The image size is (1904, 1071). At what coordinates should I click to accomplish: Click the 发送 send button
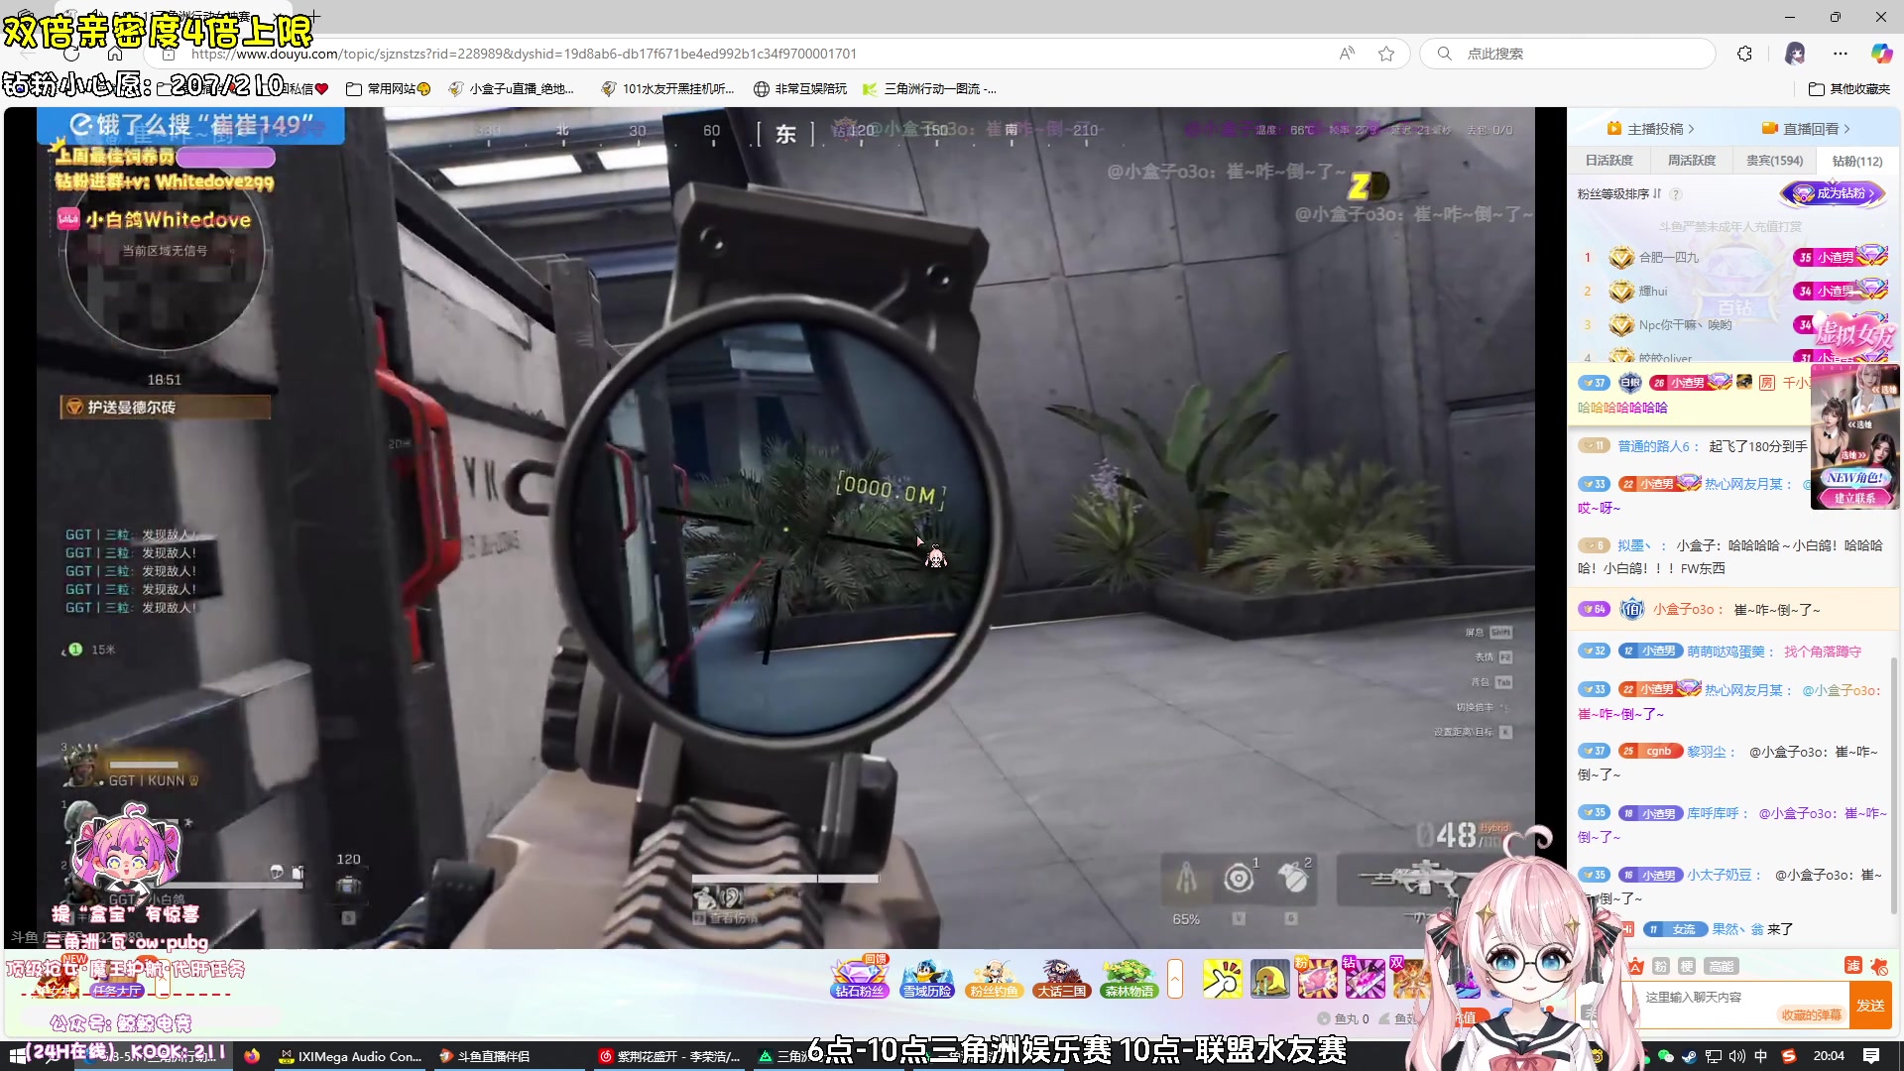coord(1871,1005)
